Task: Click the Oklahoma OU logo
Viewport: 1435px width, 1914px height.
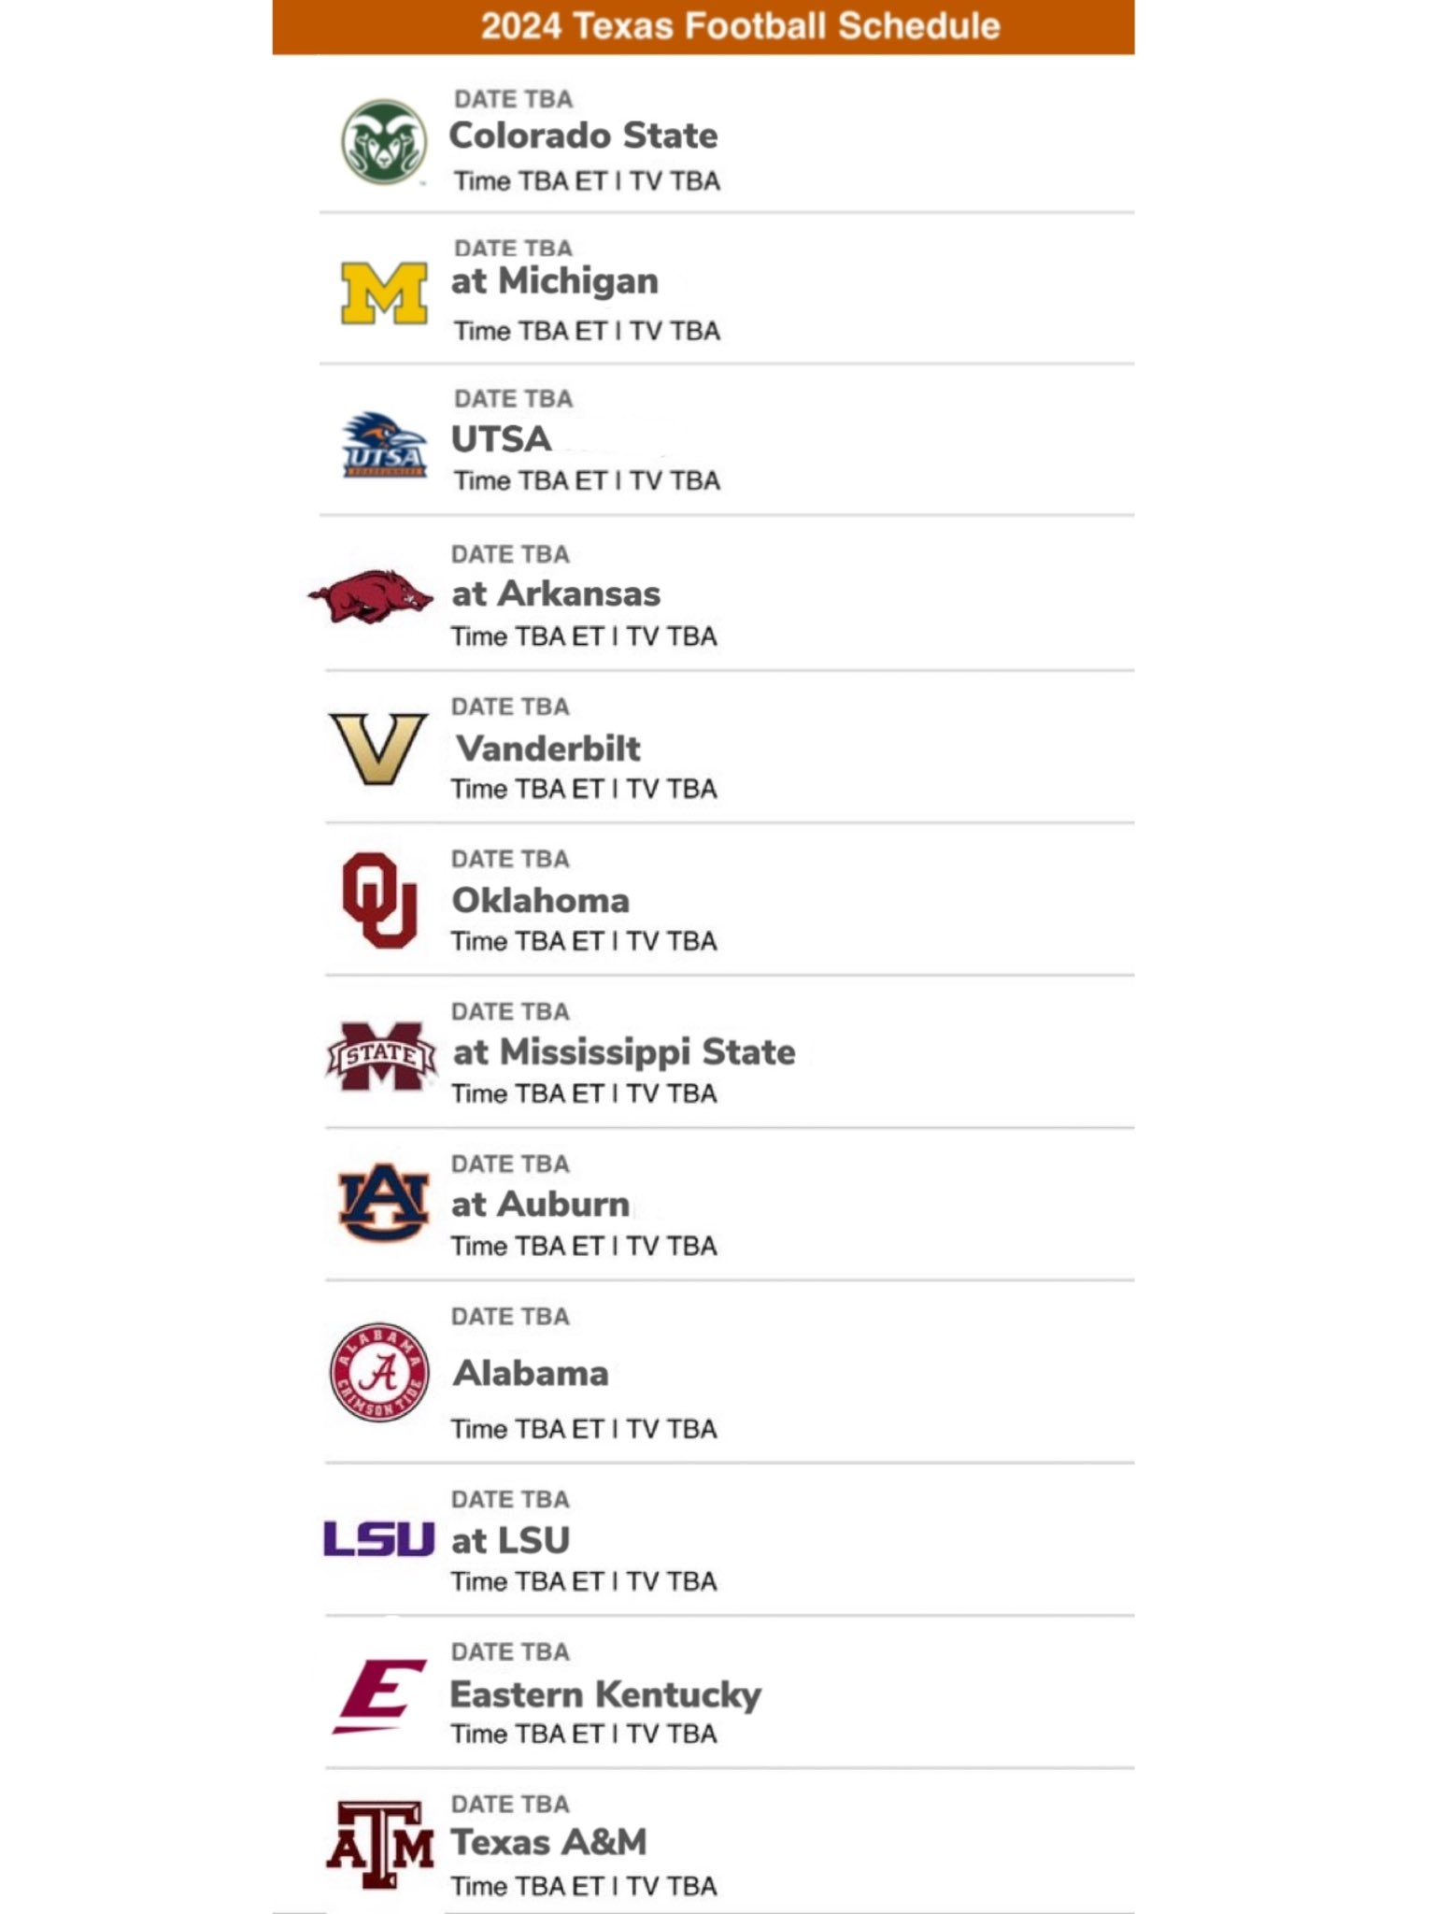Action: (379, 900)
